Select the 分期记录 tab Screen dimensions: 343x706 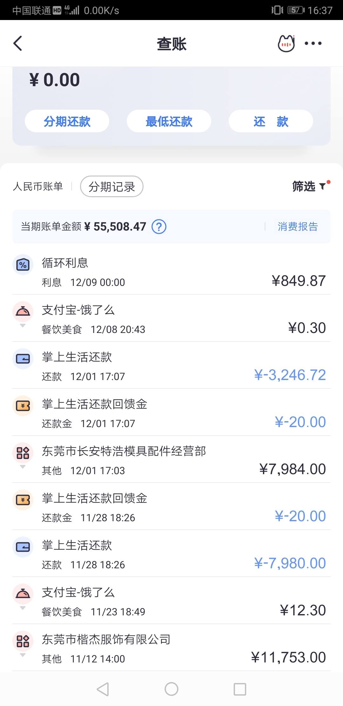coord(112,186)
